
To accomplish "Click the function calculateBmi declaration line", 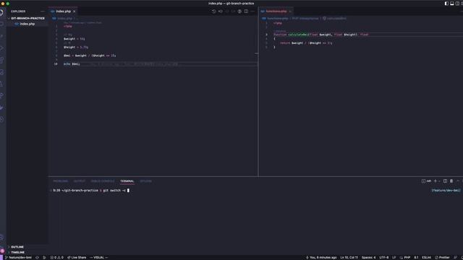I will 321,35.
